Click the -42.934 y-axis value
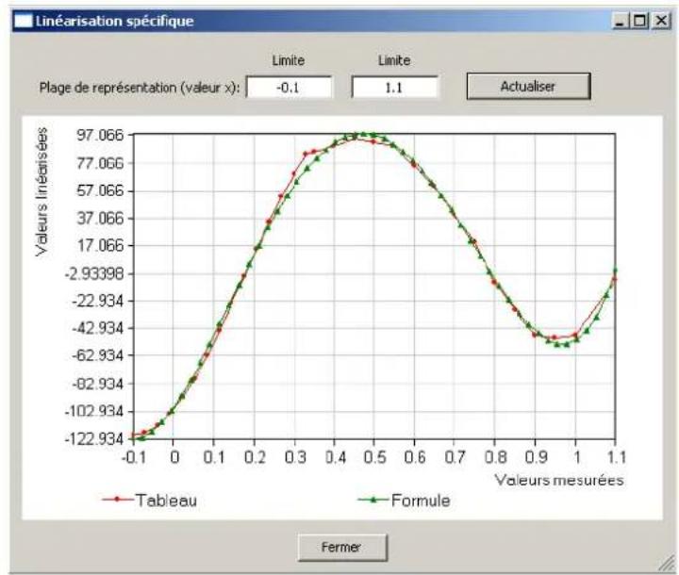 click(x=97, y=328)
